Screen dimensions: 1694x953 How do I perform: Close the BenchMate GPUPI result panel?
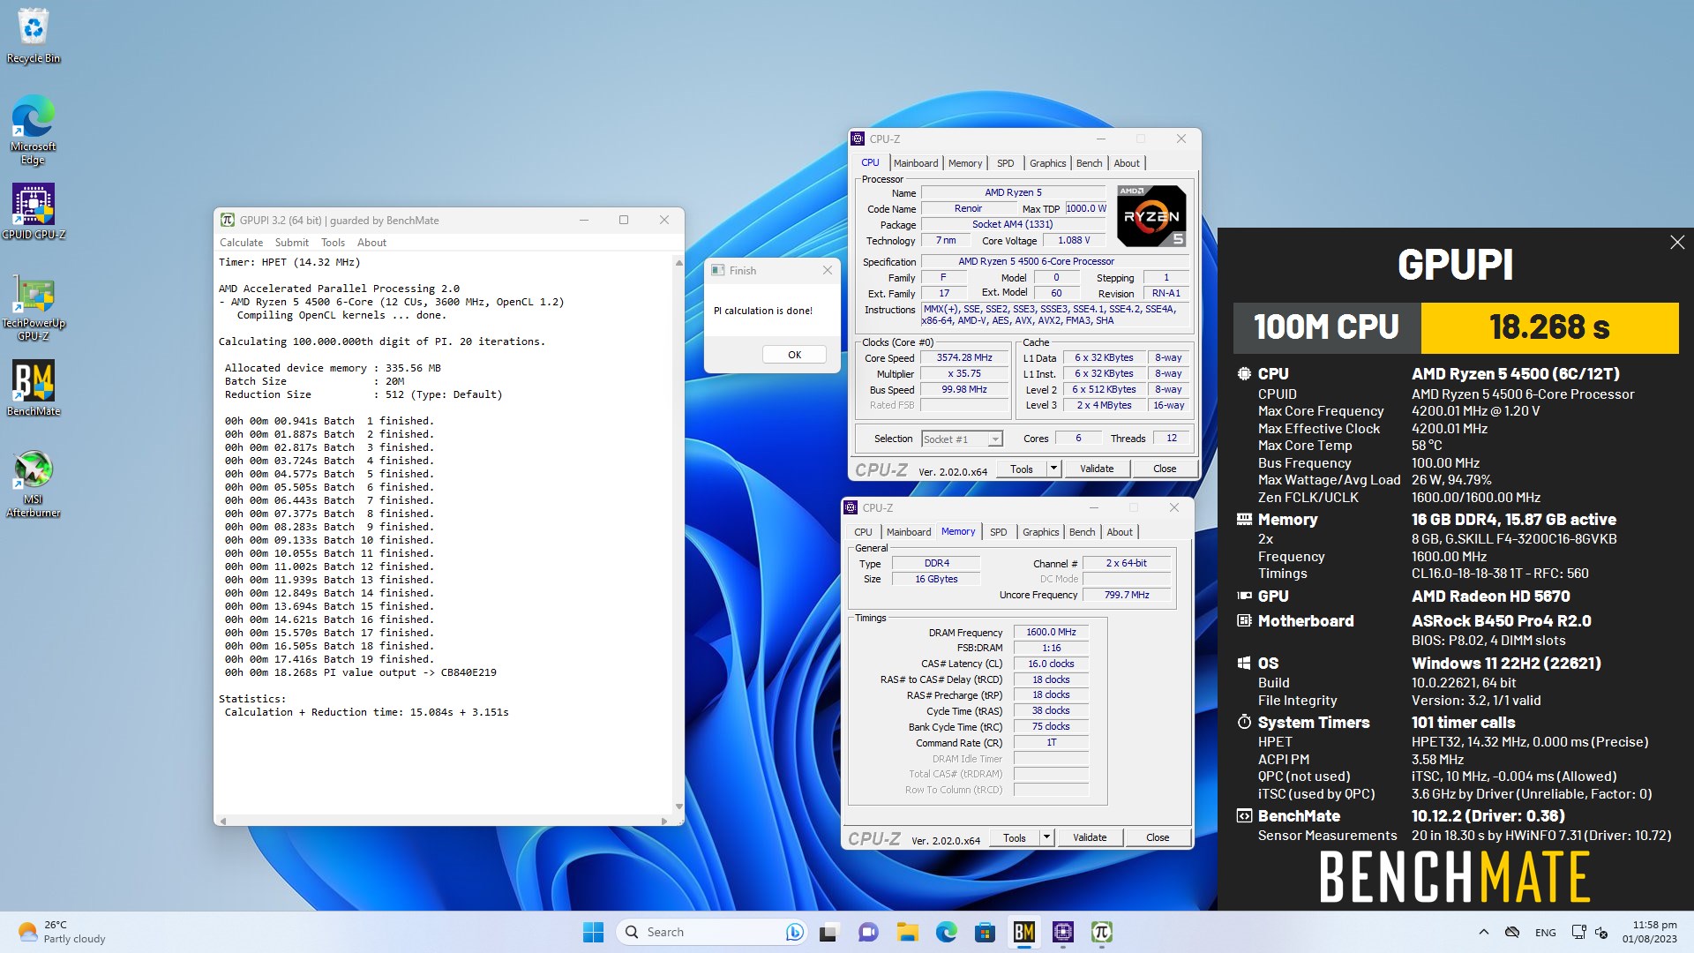[x=1676, y=243]
